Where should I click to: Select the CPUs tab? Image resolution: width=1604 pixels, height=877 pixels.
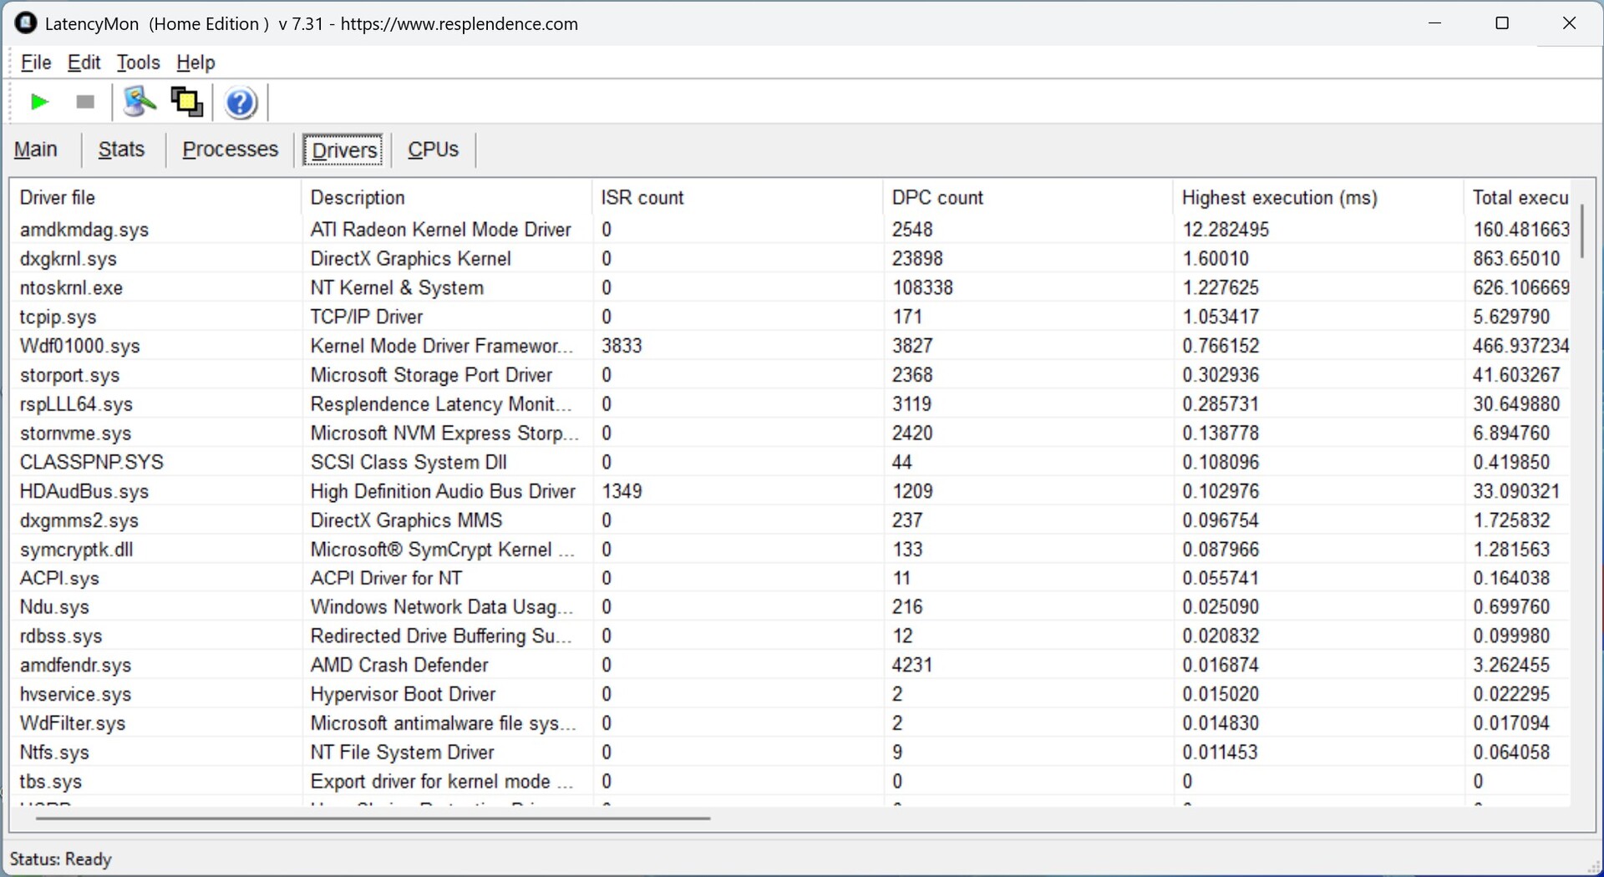pos(433,150)
